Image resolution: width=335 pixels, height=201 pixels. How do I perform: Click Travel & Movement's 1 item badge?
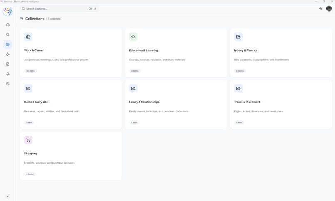(239, 122)
